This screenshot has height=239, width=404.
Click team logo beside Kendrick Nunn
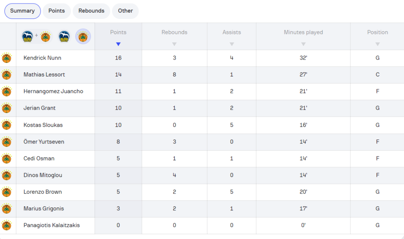click(x=7, y=58)
